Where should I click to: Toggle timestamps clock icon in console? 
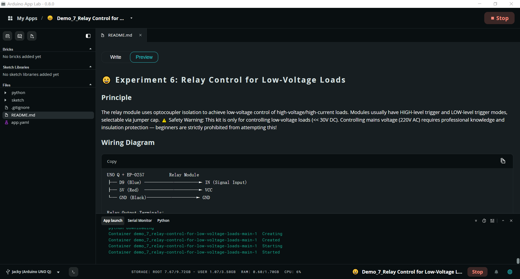click(484, 221)
